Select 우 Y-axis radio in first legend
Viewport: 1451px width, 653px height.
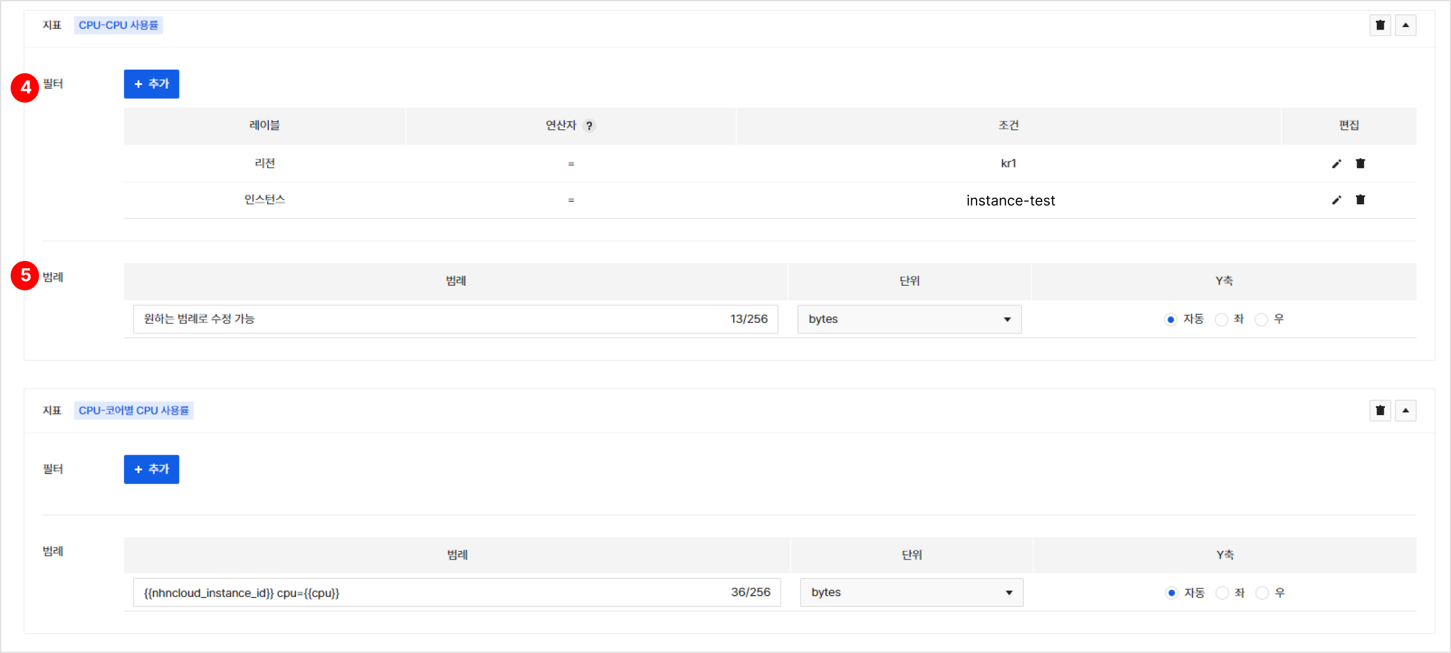pos(1261,319)
